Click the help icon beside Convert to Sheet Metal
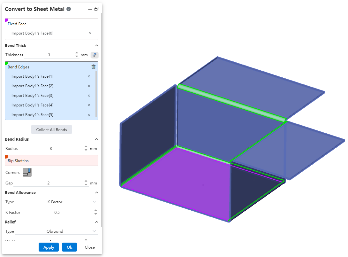Image resolution: width=348 pixels, height=257 pixels. (69, 9)
